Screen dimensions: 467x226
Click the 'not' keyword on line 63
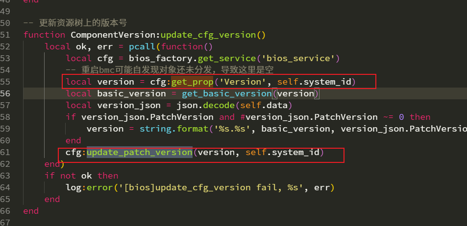click(x=68, y=176)
